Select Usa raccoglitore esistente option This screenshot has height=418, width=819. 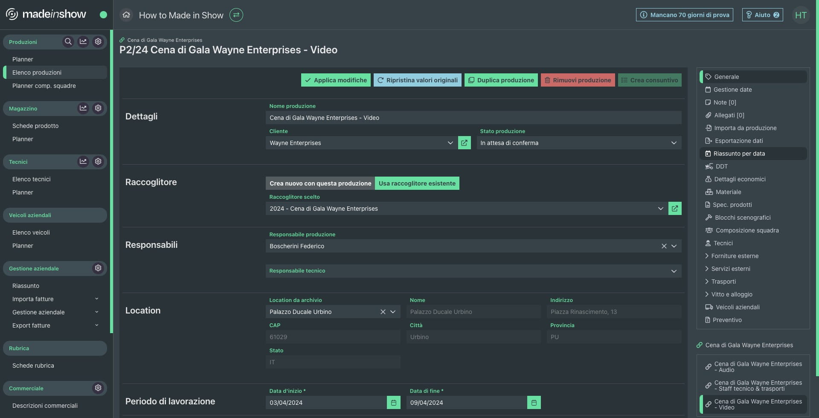417,183
